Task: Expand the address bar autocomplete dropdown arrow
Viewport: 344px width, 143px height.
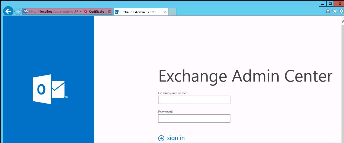Action: point(80,12)
